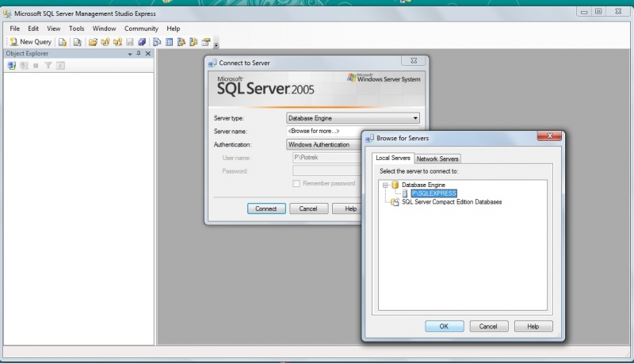Open the Help menu in the menu bar
The width and height of the screenshot is (634, 363).
[x=173, y=29]
